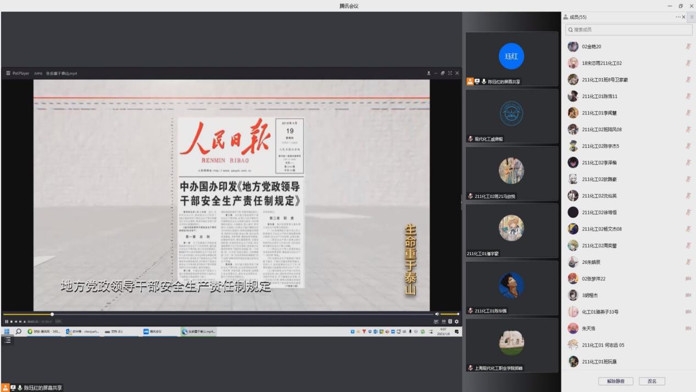
Task: Mute PotPlayer volume speaker icon
Action: 437,314
